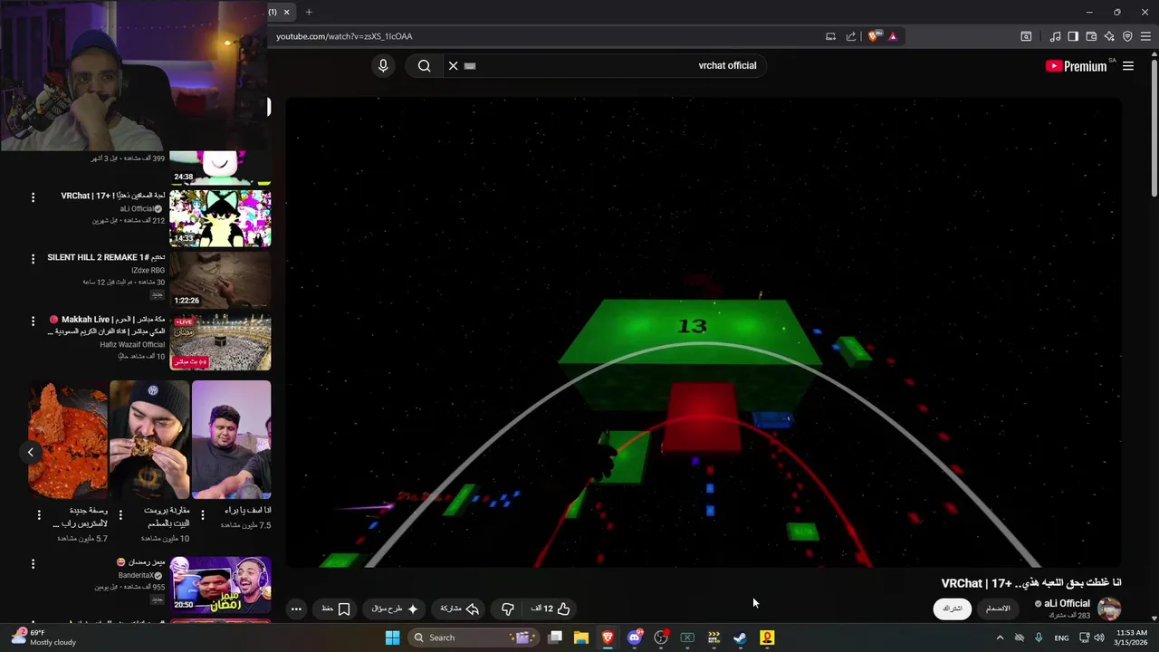The height and width of the screenshot is (652, 1159).
Task: Switch to Brave in the taskbar
Action: (x=608, y=638)
